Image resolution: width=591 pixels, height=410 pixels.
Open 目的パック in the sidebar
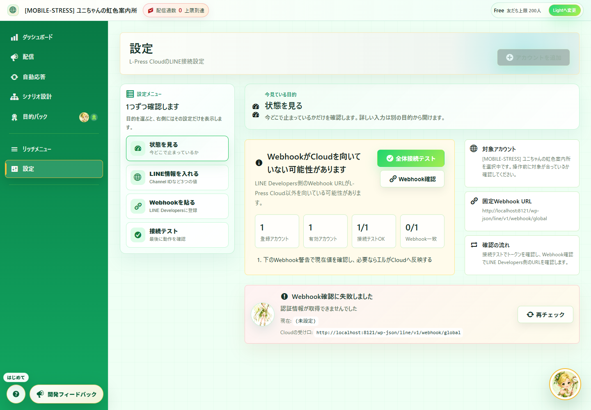(x=54, y=117)
